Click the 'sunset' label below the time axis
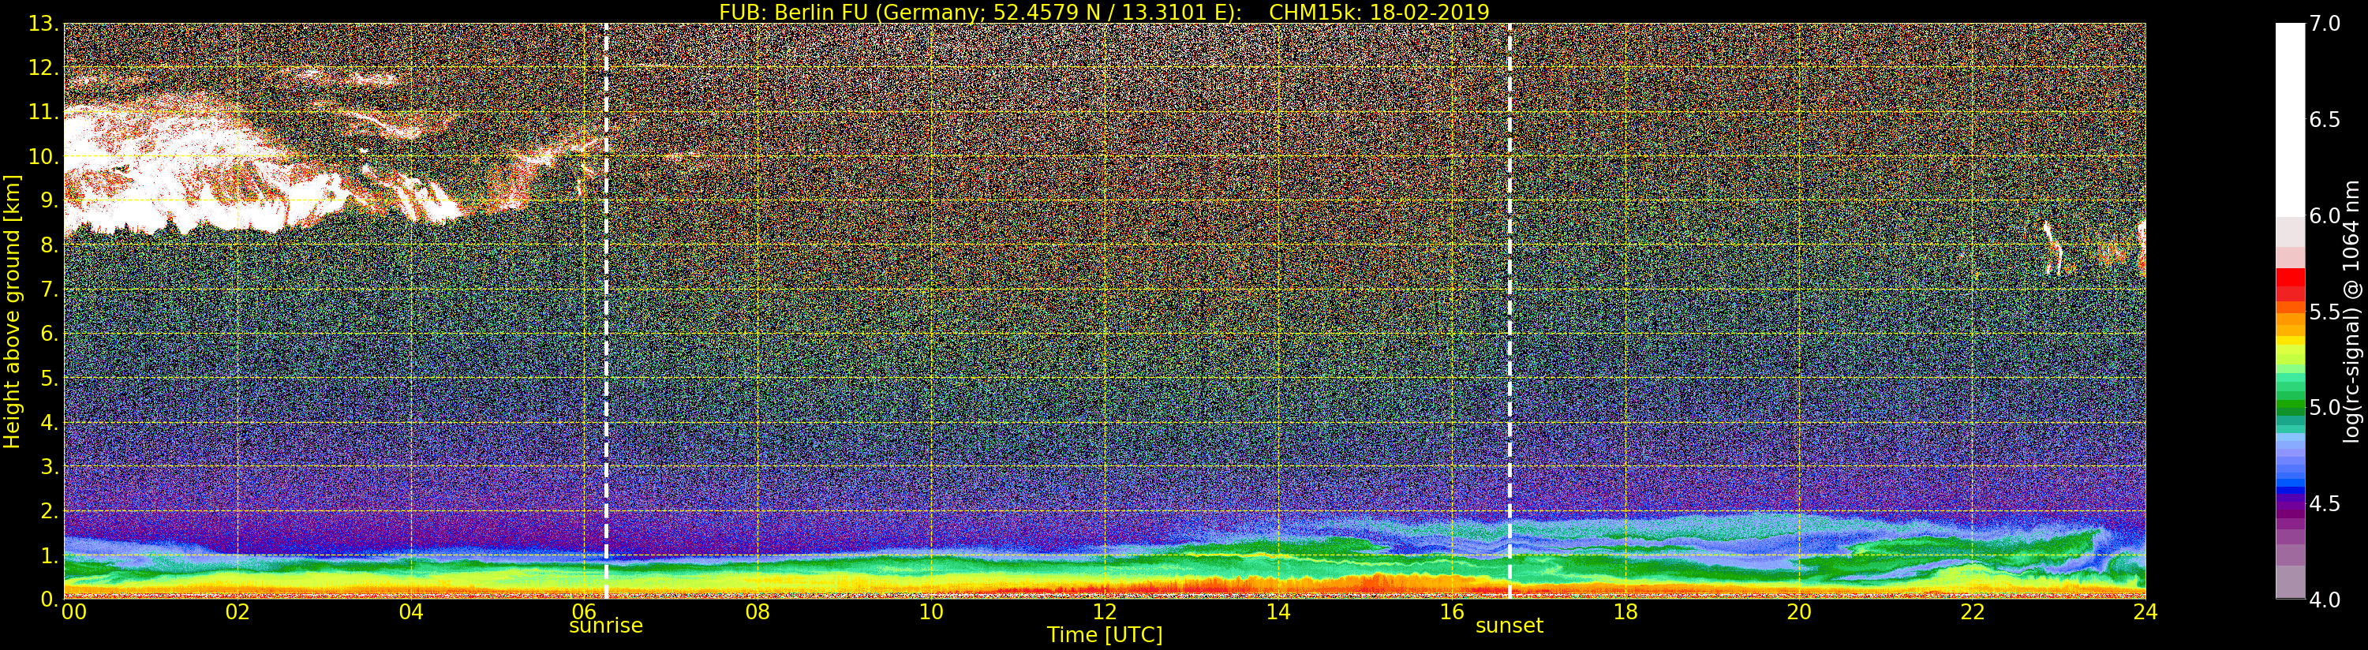The width and height of the screenshot is (2368, 650). [1509, 626]
